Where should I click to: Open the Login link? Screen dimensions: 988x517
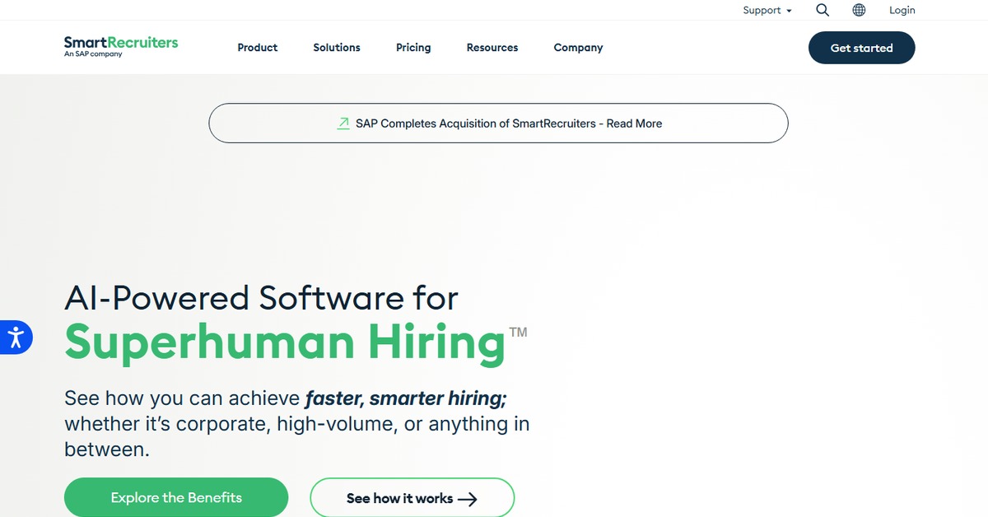[x=902, y=10]
